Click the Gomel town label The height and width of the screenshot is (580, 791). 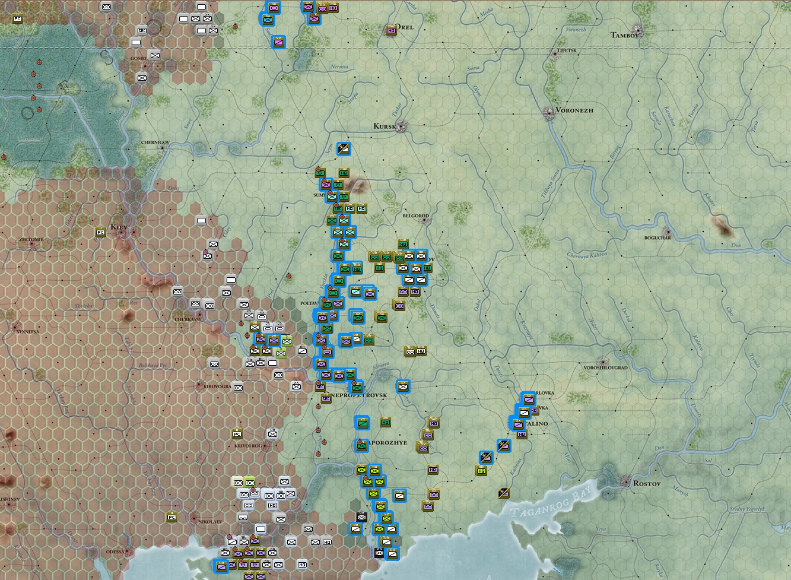tap(138, 59)
